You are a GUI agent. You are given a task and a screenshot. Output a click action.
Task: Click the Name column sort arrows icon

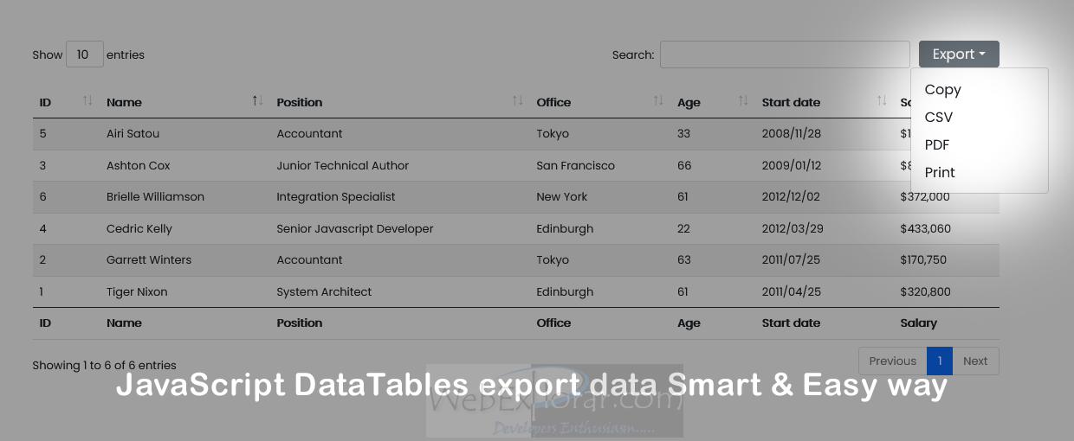257,101
